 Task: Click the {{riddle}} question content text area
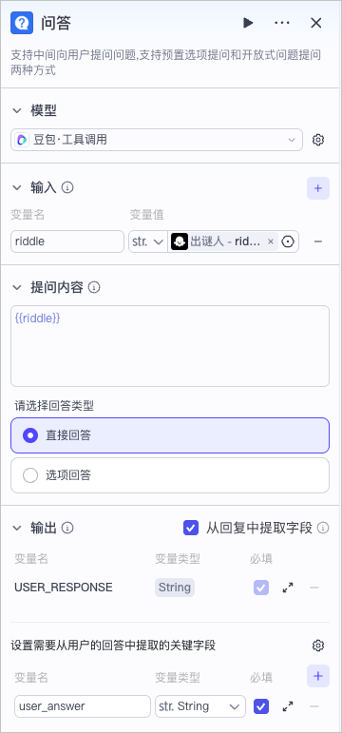(170, 346)
